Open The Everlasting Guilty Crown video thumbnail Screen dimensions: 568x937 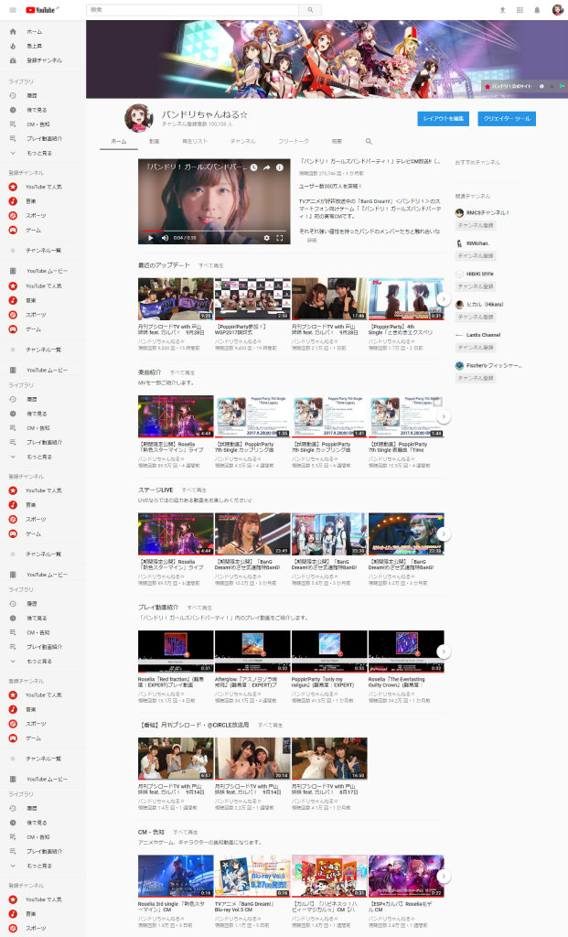[x=406, y=652]
